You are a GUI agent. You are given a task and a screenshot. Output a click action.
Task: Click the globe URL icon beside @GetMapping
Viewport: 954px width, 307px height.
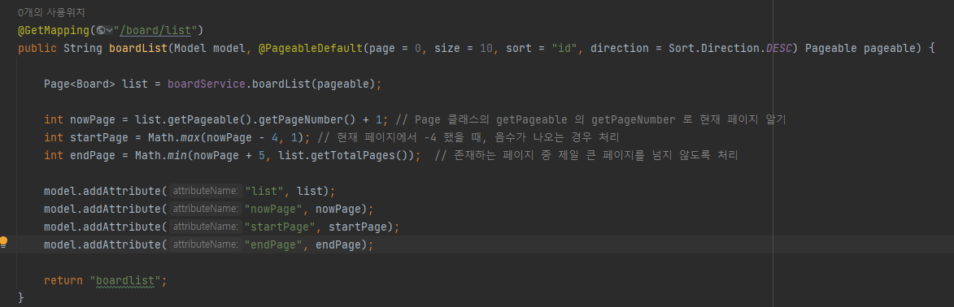pyautogui.click(x=100, y=30)
